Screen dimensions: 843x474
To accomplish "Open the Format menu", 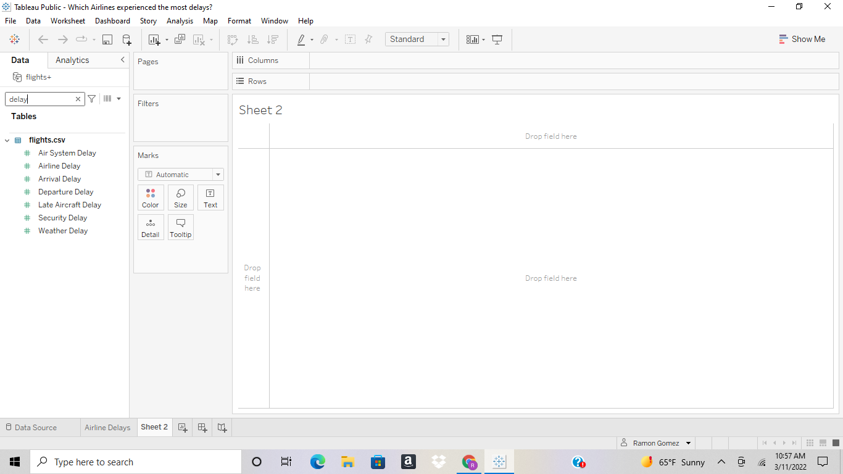I will 239,21.
